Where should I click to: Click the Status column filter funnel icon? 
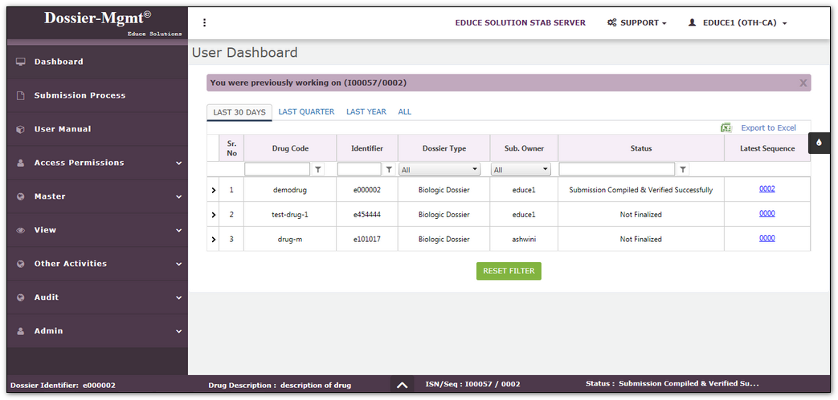pos(683,170)
